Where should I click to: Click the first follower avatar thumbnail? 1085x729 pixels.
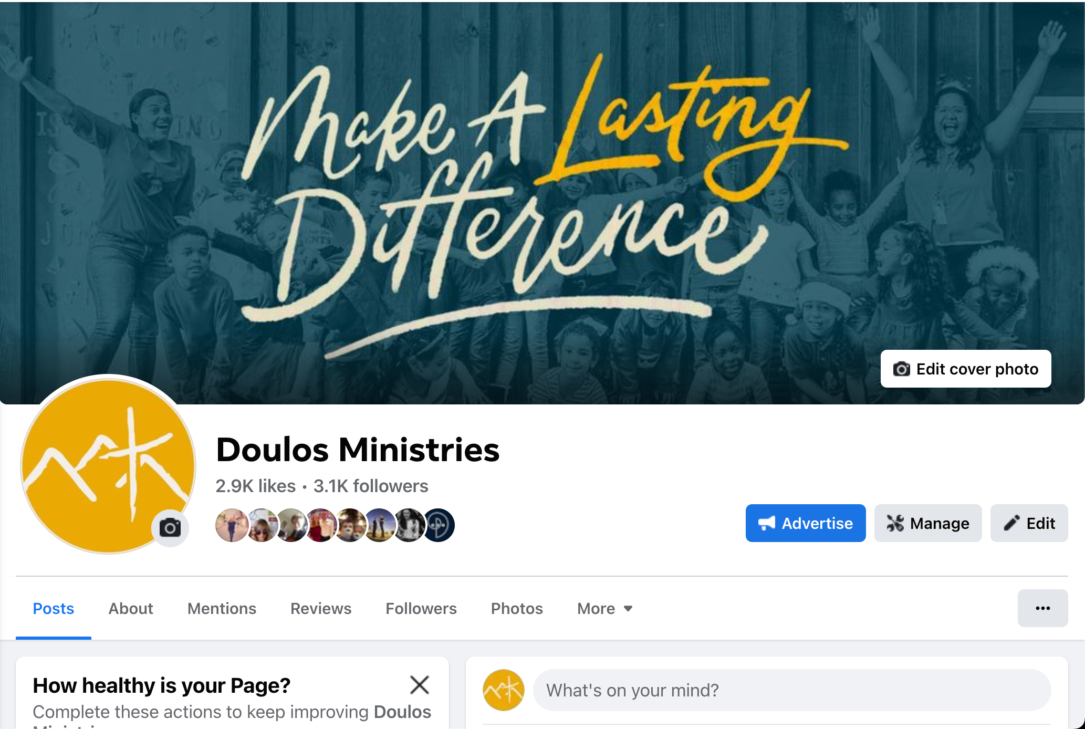click(231, 525)
